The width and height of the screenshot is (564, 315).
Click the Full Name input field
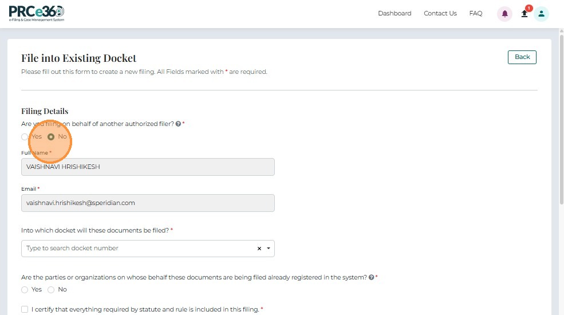[148, 167]
